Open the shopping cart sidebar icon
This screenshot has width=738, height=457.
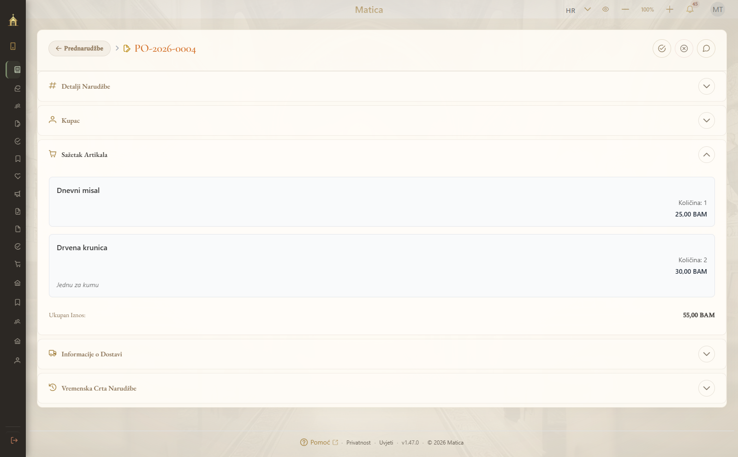click(18, 264)
